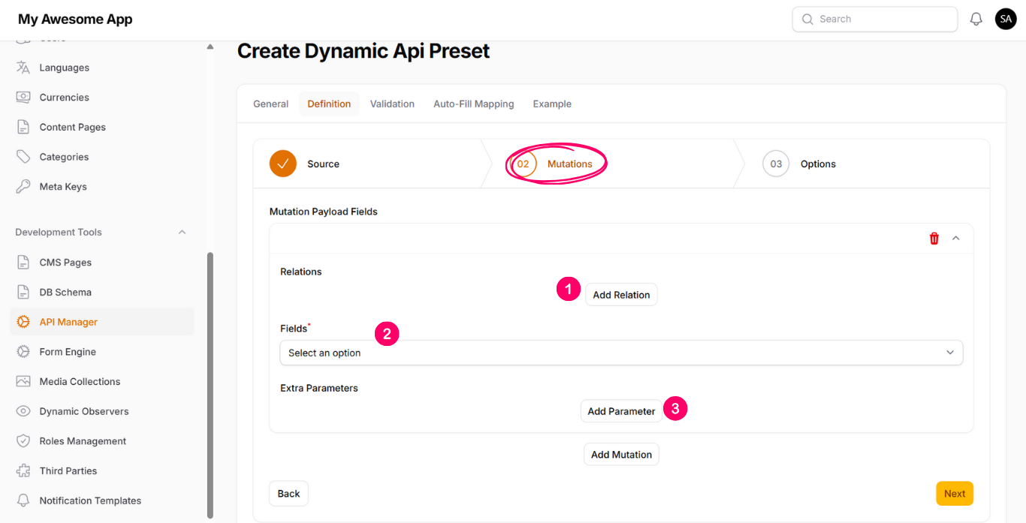1026x523 pixels.
Task: Open Dynamic Observers sidebar item
Action: pyautogui.click(x=83, y=411)
